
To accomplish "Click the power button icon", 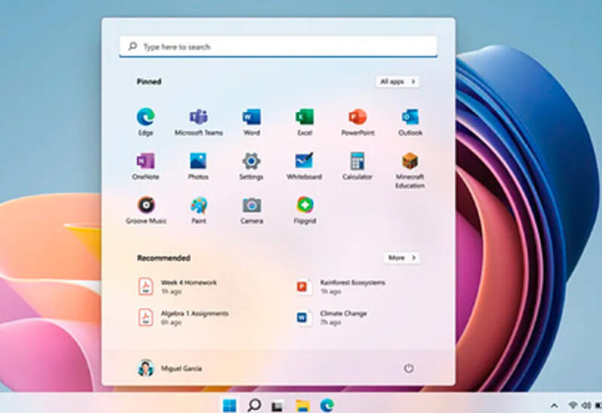I will 409,368.
